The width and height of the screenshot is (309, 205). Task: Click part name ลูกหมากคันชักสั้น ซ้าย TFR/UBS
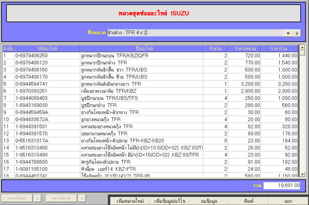[114, 77]
